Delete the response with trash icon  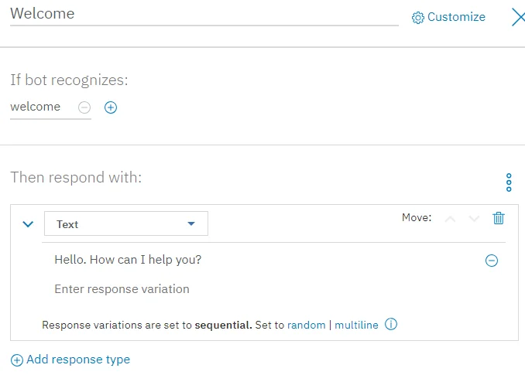click(499, 218)
